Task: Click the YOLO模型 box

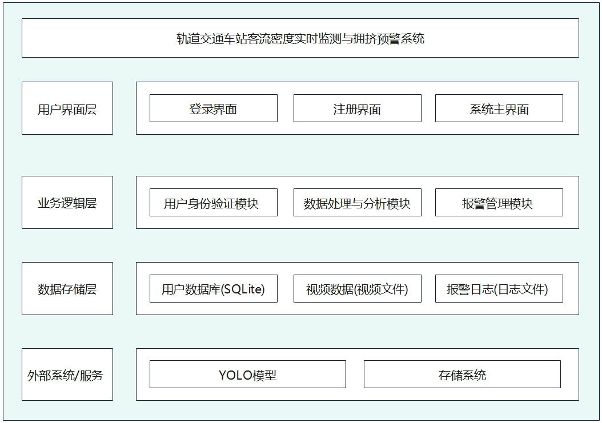Action: pyautogui.click(x=247, y=374)
